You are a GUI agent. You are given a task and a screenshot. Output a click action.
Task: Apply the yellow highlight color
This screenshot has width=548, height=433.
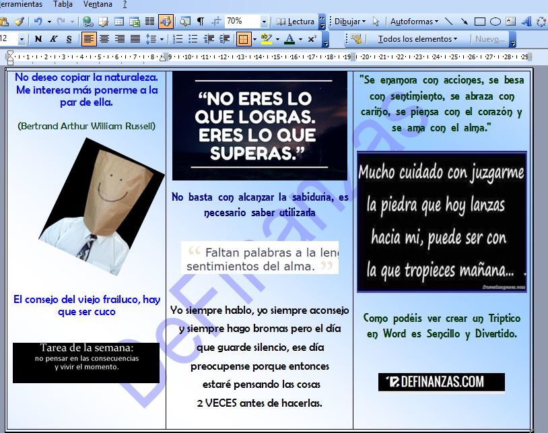point(267,39)
